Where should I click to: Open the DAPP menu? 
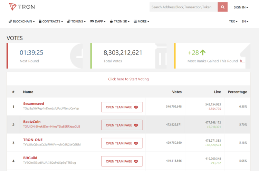98,21
